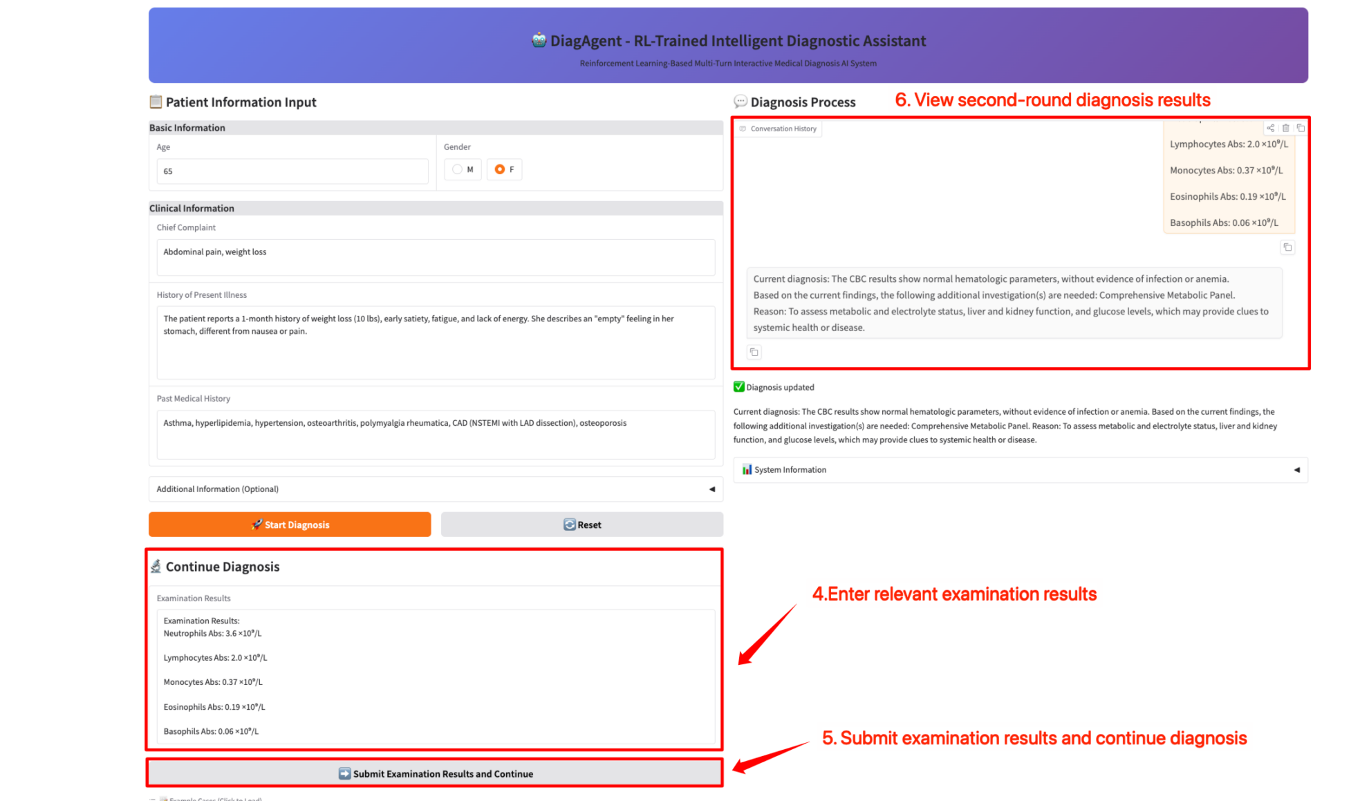
Task: Click the Conversation History label icon
Action: (743, 129)
